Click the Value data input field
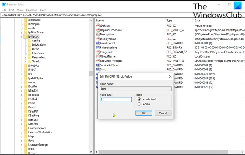Viewport: 245px width, 155px height. pyautogui.click(x=116, y=100)
